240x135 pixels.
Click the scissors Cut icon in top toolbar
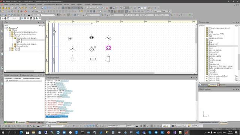pos(16,8)
